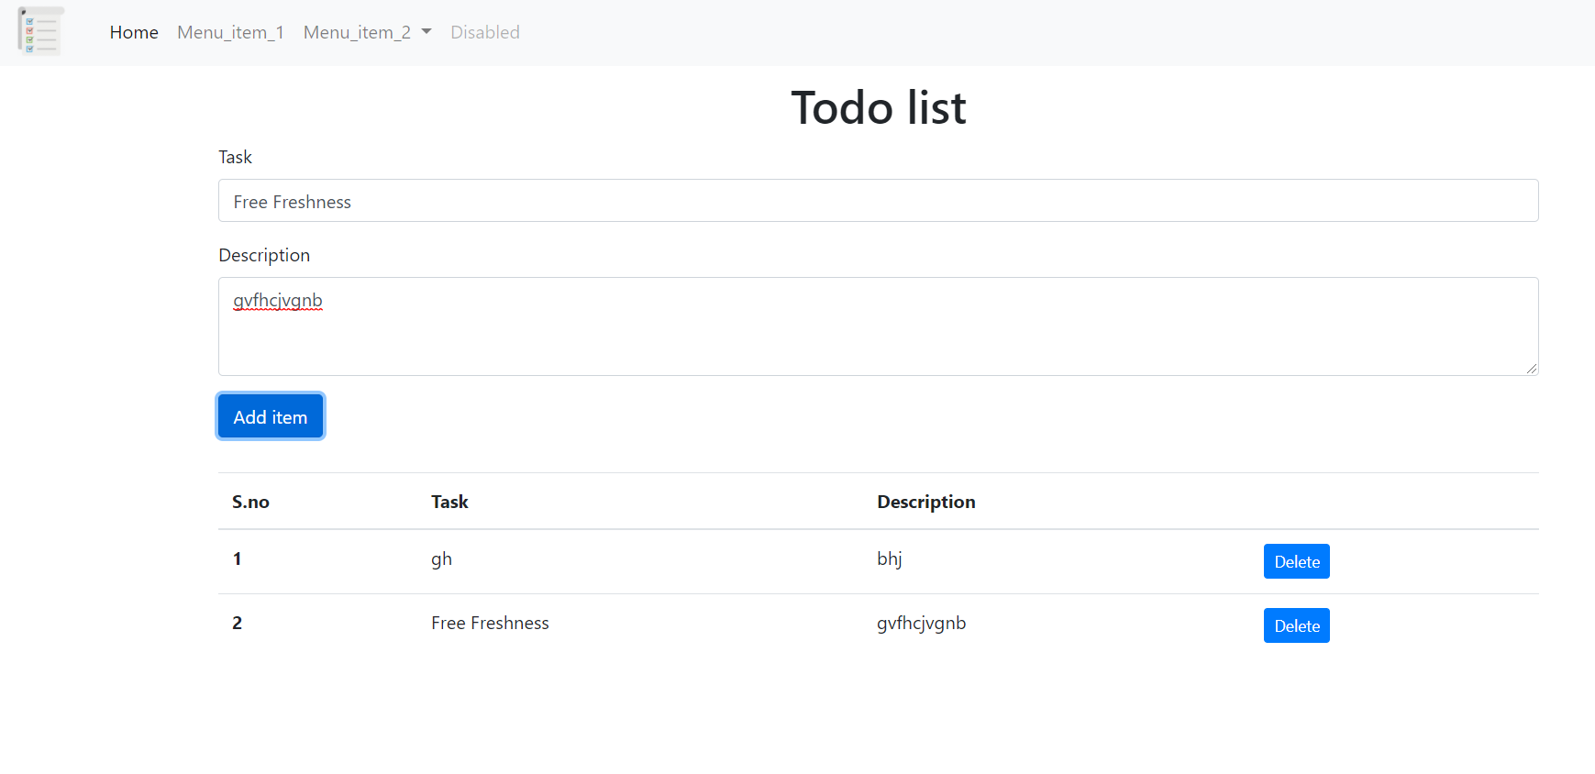Screen dimensions: 1595x774
Task: Delete the 'Free Freshness' task row
Action: [x=1296, y=625]
